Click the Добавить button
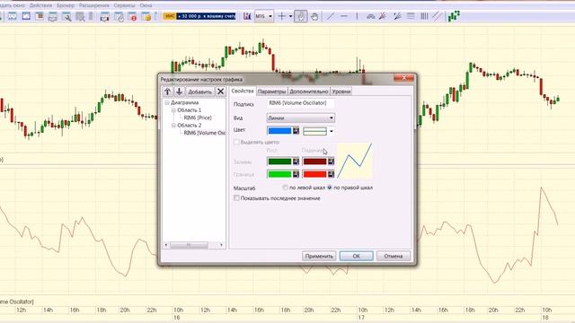This screenshot has width=575, height=323. click(199, 92)
